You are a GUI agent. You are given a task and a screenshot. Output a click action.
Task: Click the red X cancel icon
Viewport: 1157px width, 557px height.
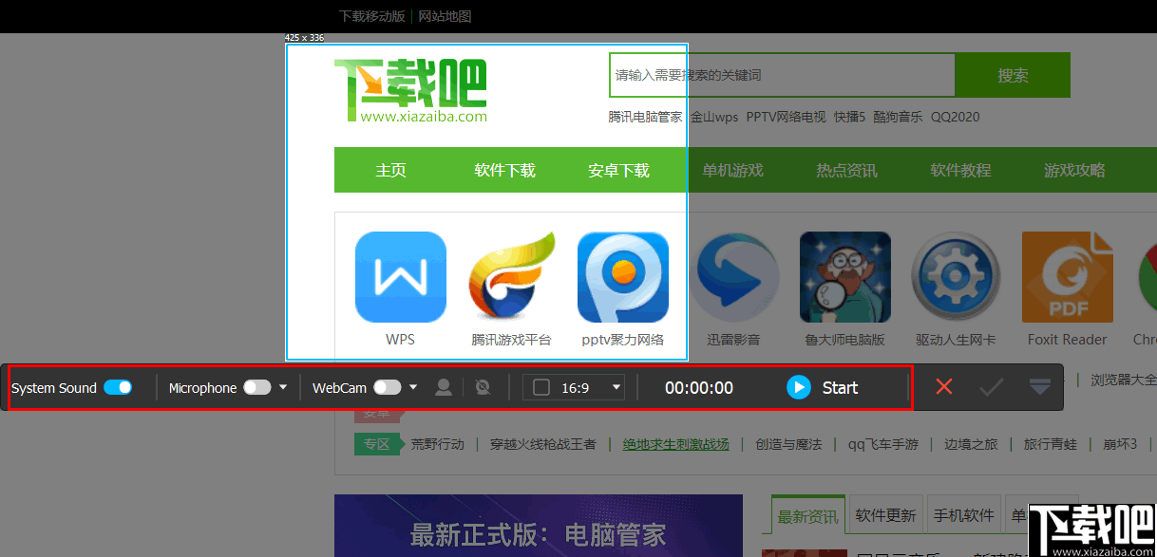[943, 387]
